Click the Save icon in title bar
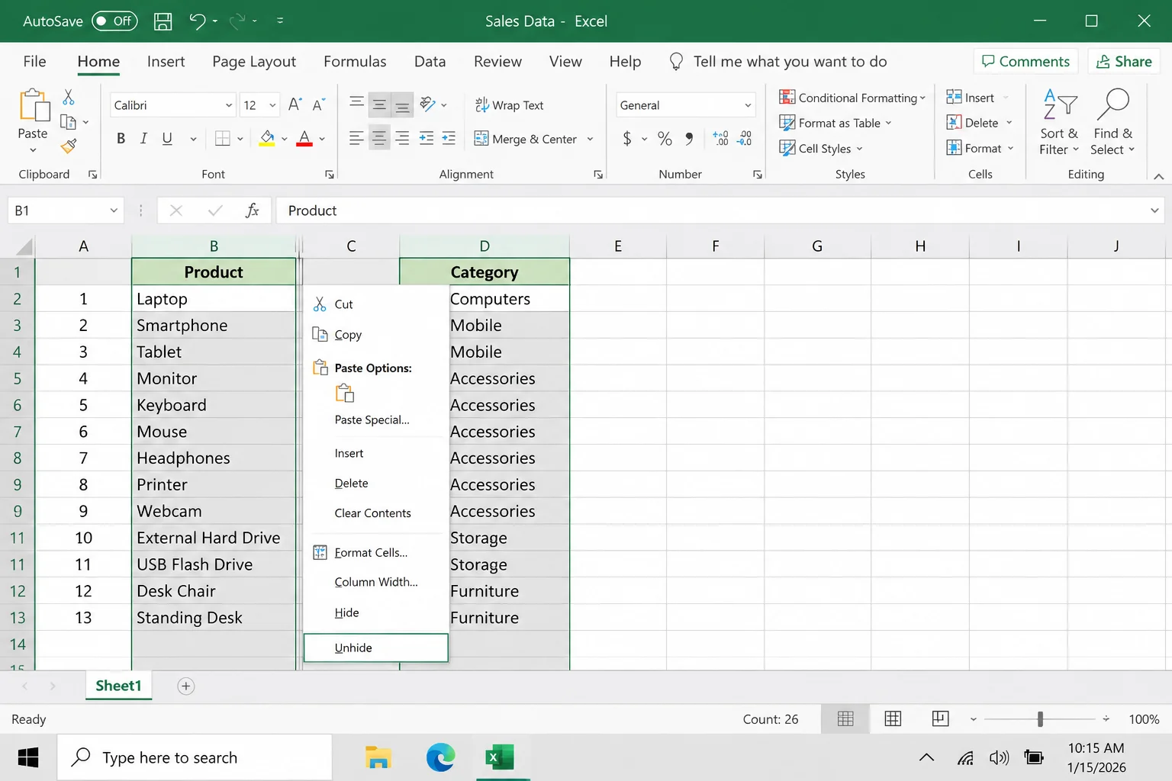This screenshot has height=781, width=1172. pyautogui.click(x=163, y=21)
